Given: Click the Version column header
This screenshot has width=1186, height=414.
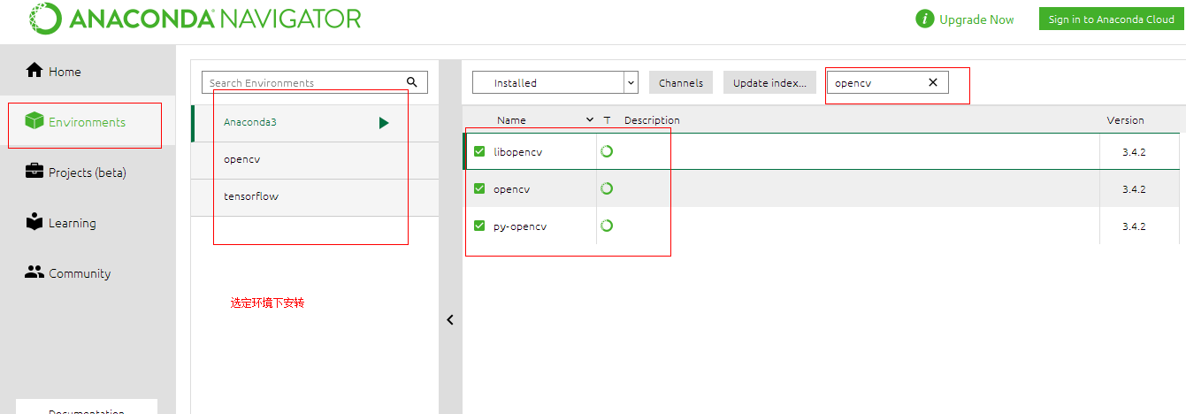Looking at the screenshot, I should pyautogui.click(x=1125, y=119).
